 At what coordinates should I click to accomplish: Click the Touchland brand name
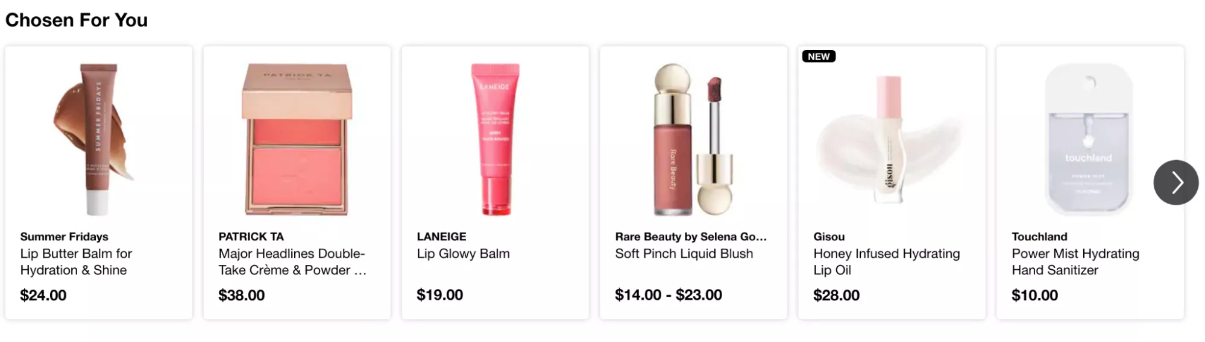(x=1039, y=237)
